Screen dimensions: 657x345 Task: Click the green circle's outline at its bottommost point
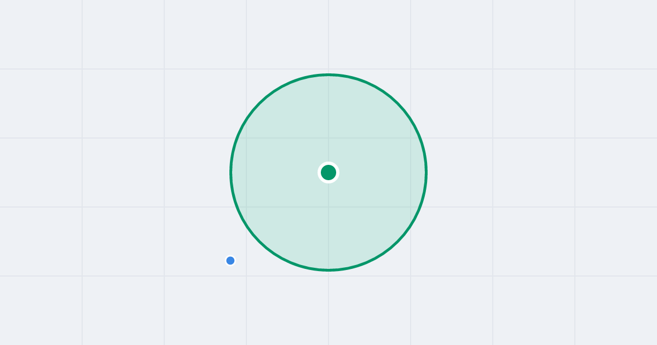pos(328,270)
